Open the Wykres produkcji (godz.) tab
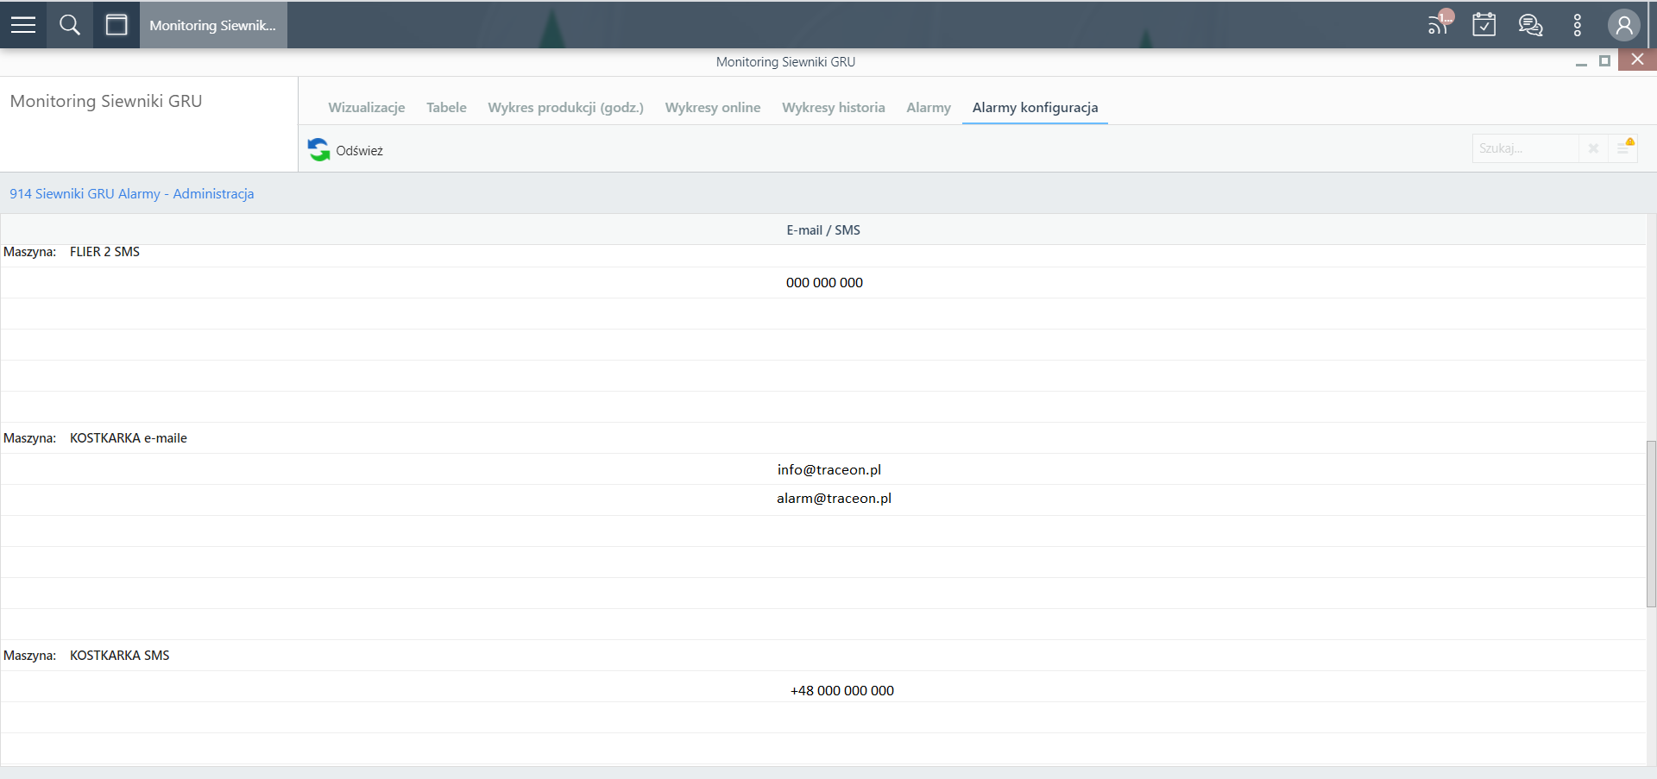This screenshot has width=1657, height=779. click(x=566, y=108)
